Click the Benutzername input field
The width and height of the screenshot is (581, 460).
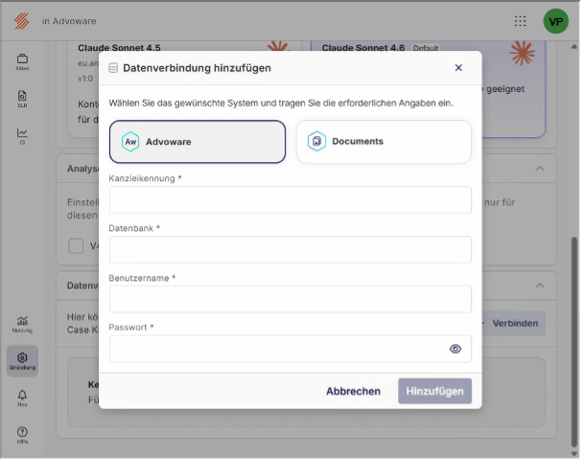[290, 299]
